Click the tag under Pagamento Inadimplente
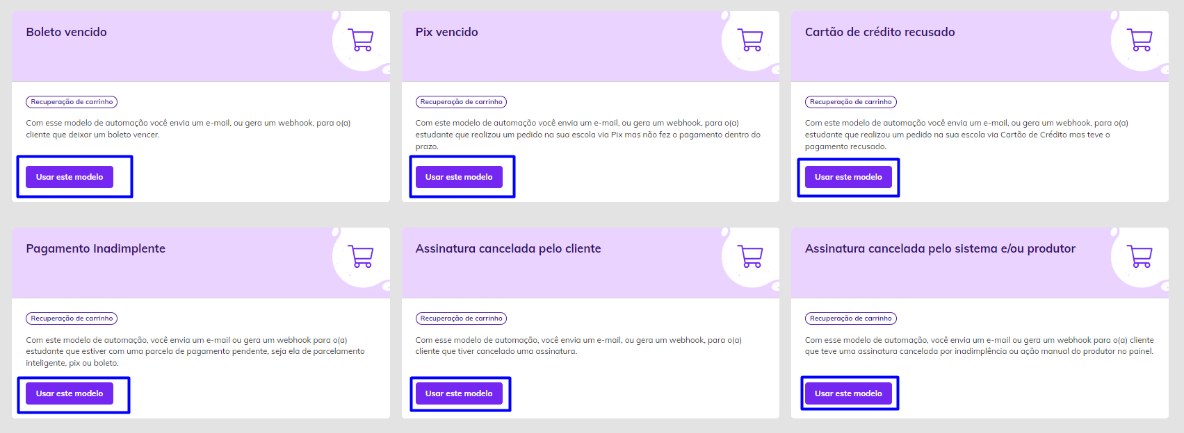1184x433 pixels. 72,319
